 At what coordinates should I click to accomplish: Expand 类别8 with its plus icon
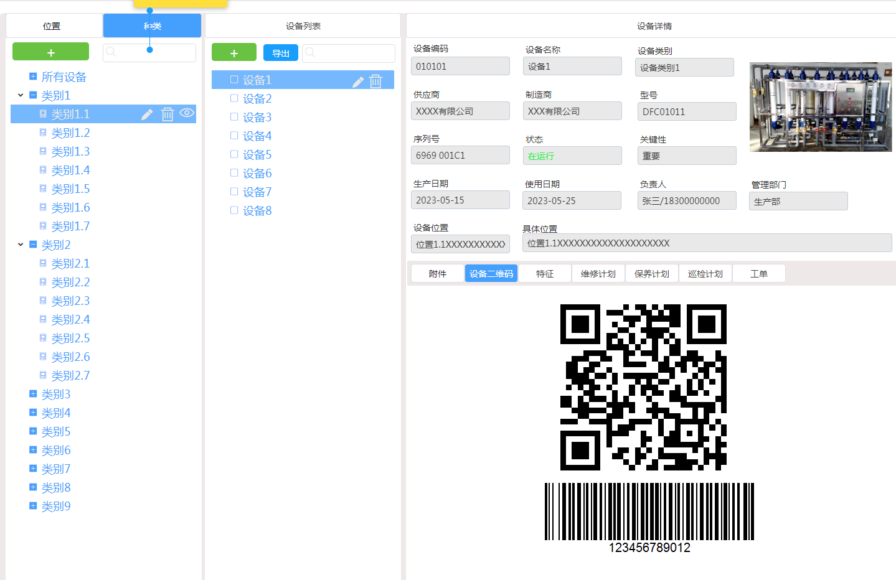click(x=33, y=487)
